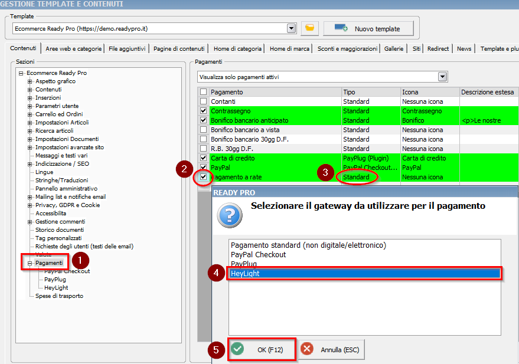This screenshot has width=519, height=364.
Task: Select HeyLight in the gateway list
Action: 364,273
